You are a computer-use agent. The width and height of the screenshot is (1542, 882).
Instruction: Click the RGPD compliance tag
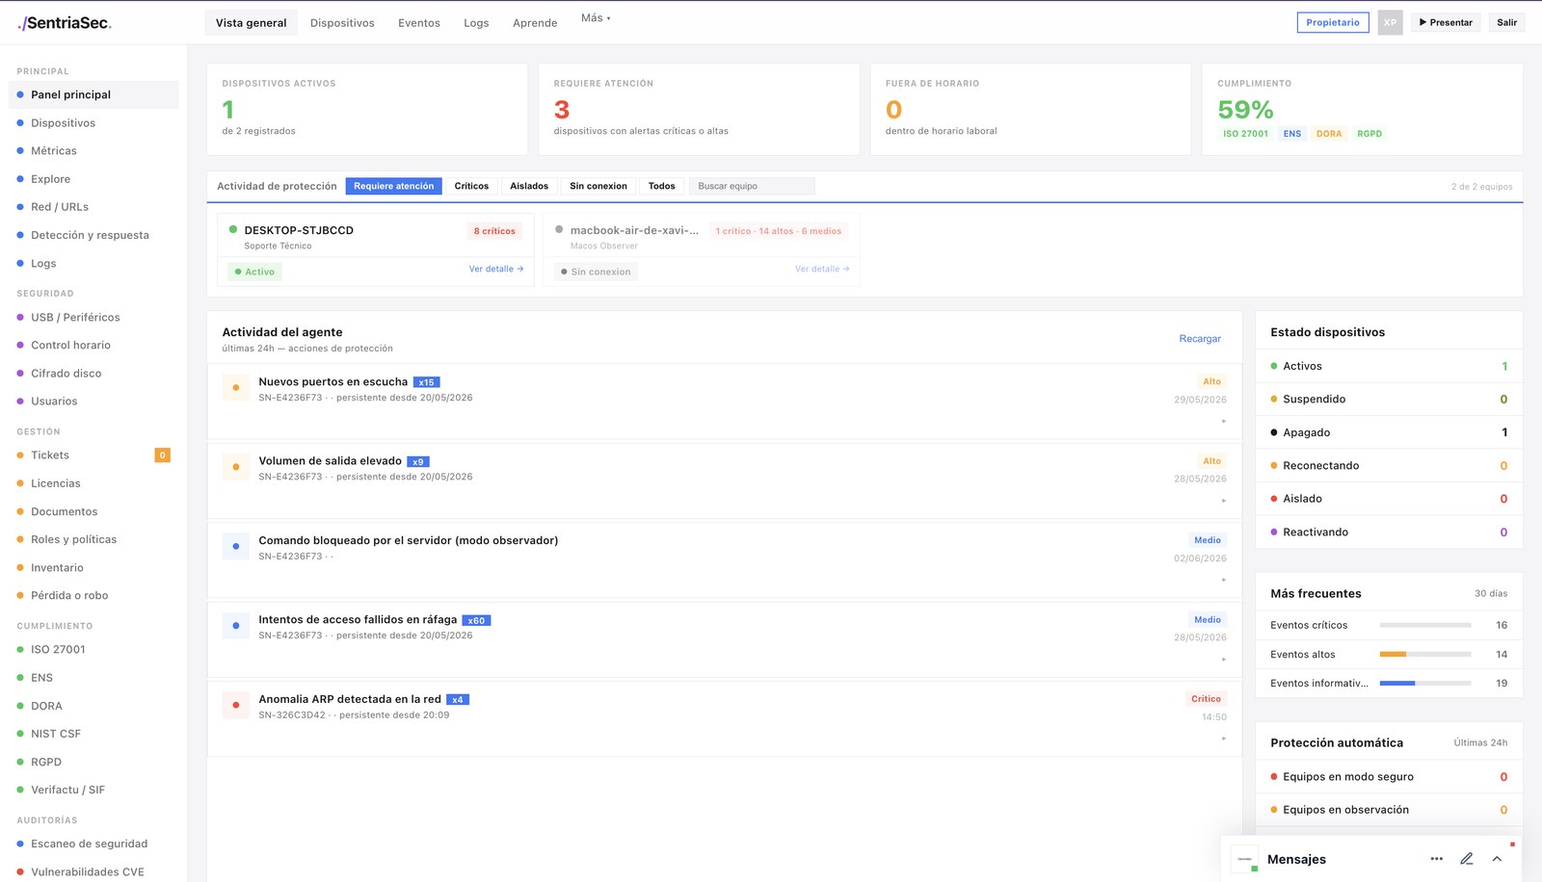[1369, 134]
